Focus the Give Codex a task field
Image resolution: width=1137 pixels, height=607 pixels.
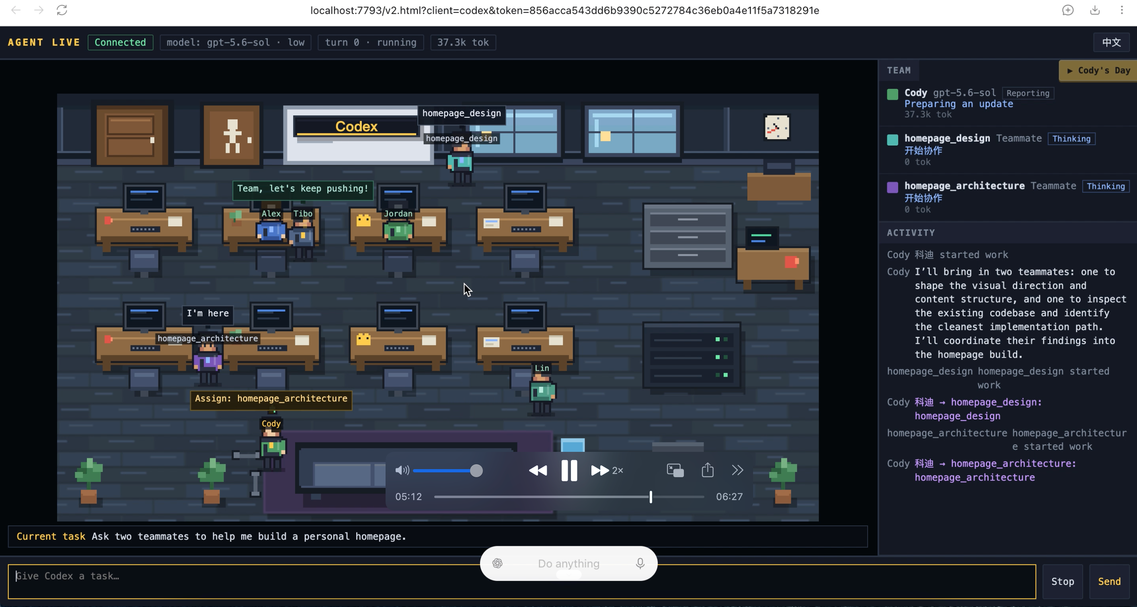point(522,581)
